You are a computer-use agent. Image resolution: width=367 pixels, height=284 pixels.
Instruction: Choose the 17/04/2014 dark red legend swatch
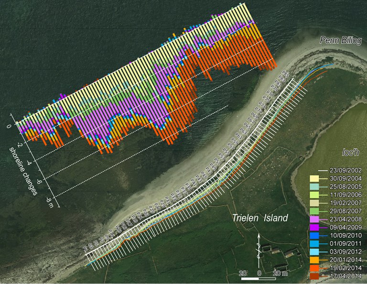(314, 276)
